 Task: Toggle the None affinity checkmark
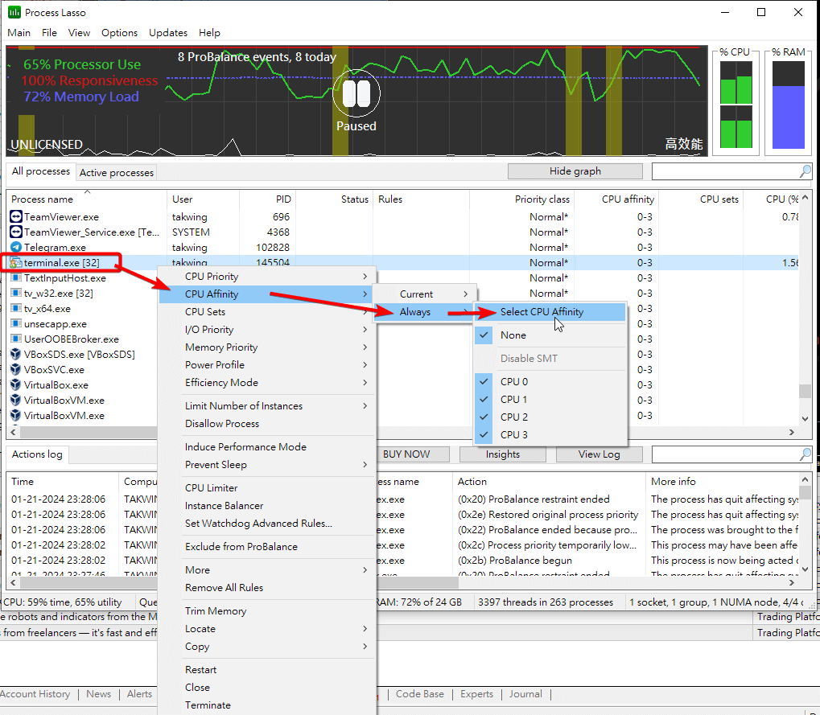point(484,335)
